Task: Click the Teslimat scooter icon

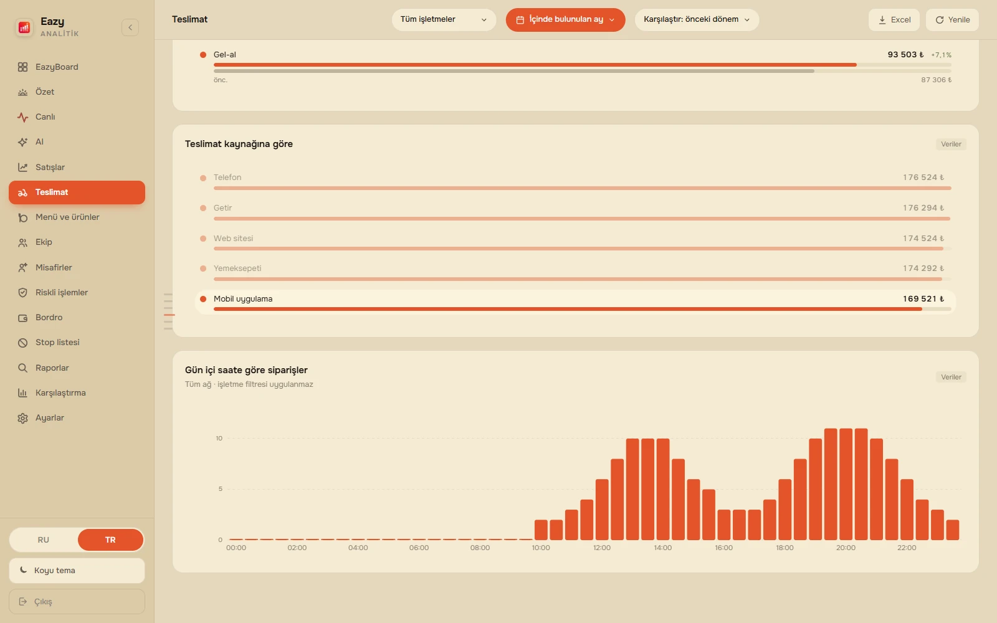Action: (23, 193)
